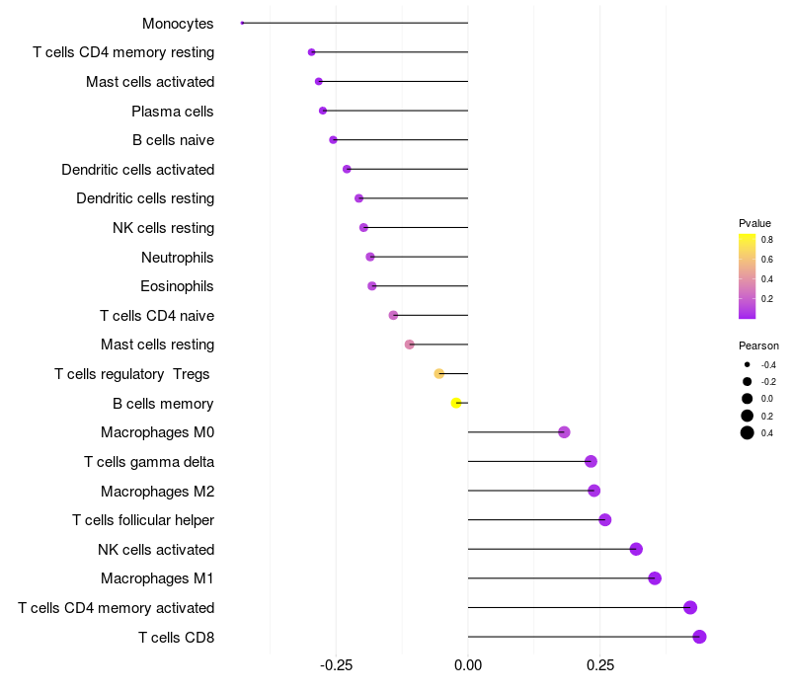Click the Pvalue legend title
Screen dimensions: 790x691
coord(754,223)
